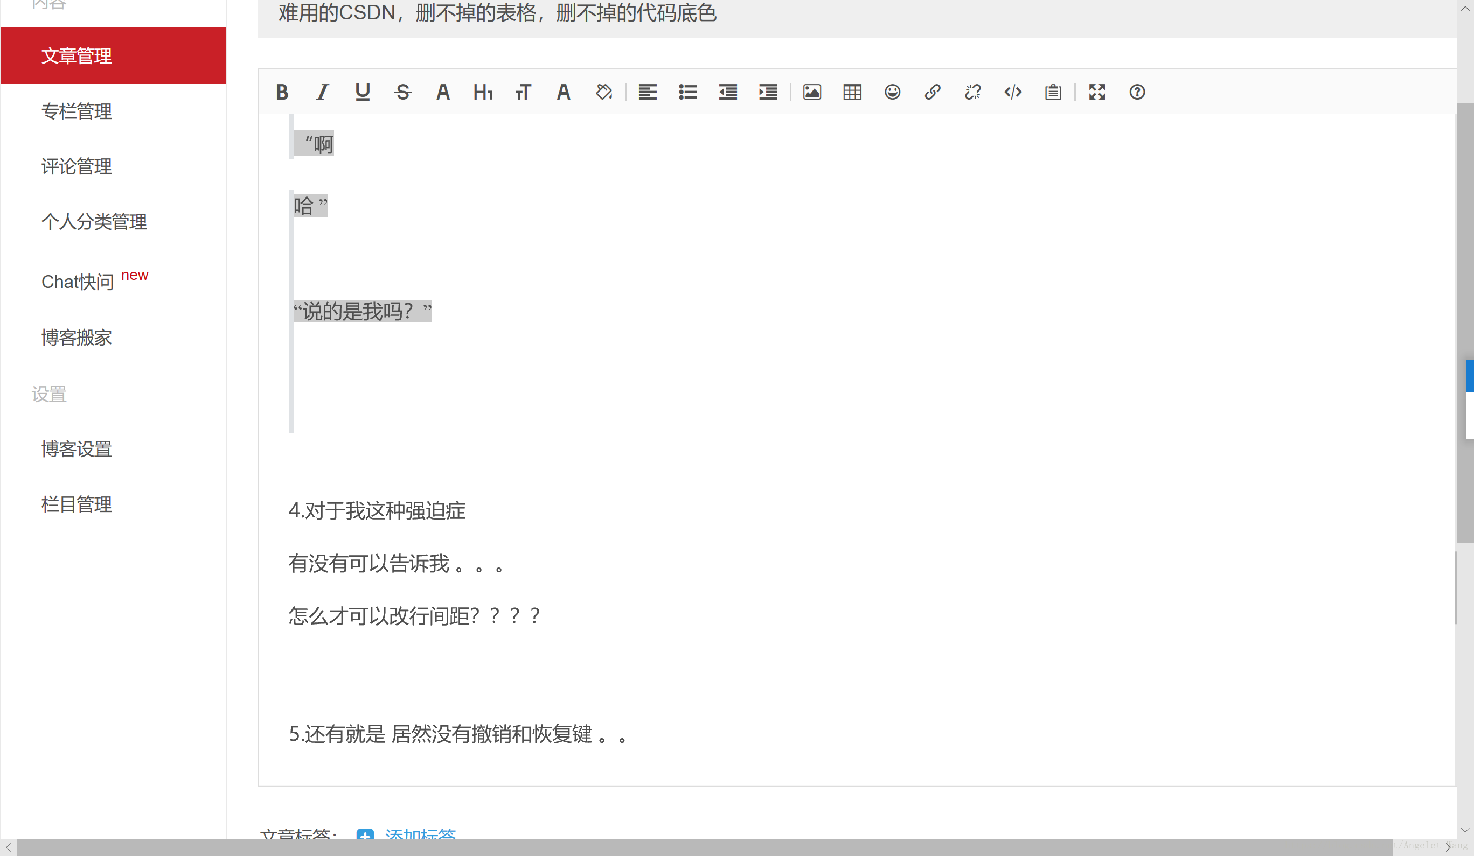Open the font color tool
1474x856 pixels.
(443, 92)
